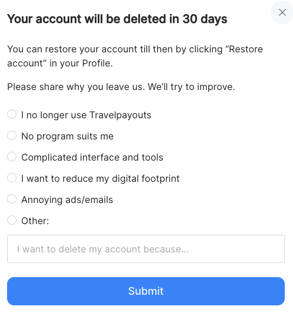Select the 'Other:' radio button
293x313 pixels.
pyautogui.click(x=12, y=220)
